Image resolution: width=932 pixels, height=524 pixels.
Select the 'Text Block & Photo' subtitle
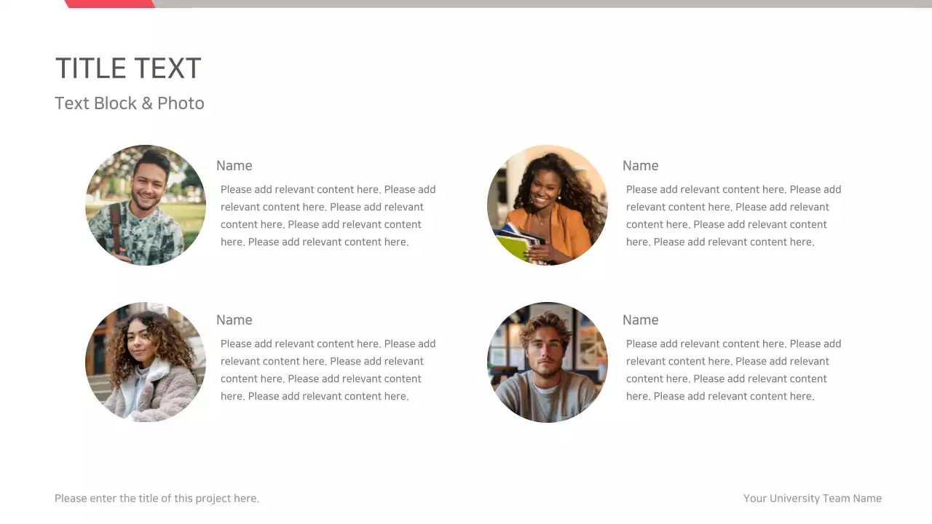(129, 103)
